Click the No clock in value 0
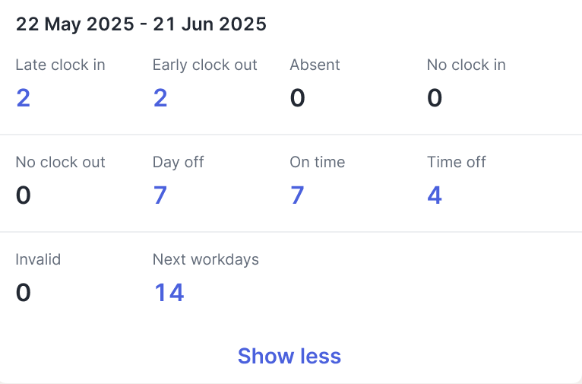This screenshot has width=582, height=384. tap(435, 98)
